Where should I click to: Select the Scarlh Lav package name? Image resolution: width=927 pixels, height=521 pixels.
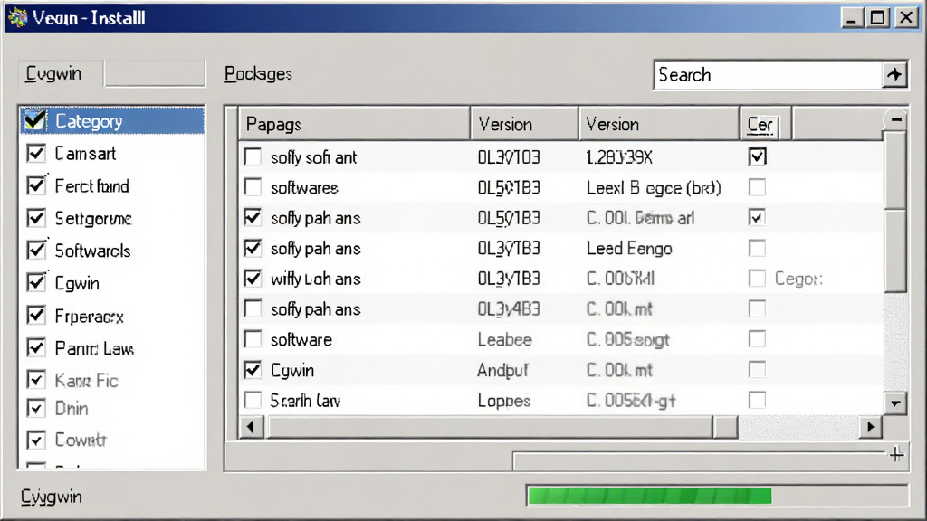point(305,401)
